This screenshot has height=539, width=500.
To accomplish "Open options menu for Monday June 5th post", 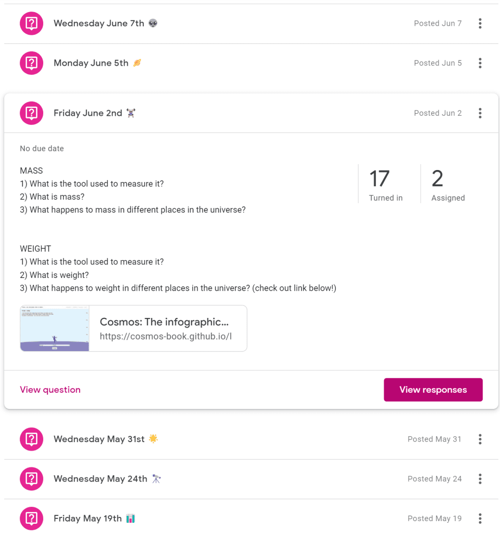I will (480, 63).
